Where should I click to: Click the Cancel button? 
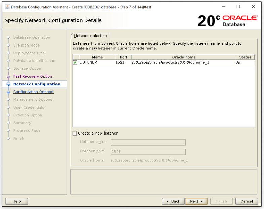[x=247, y=201]
